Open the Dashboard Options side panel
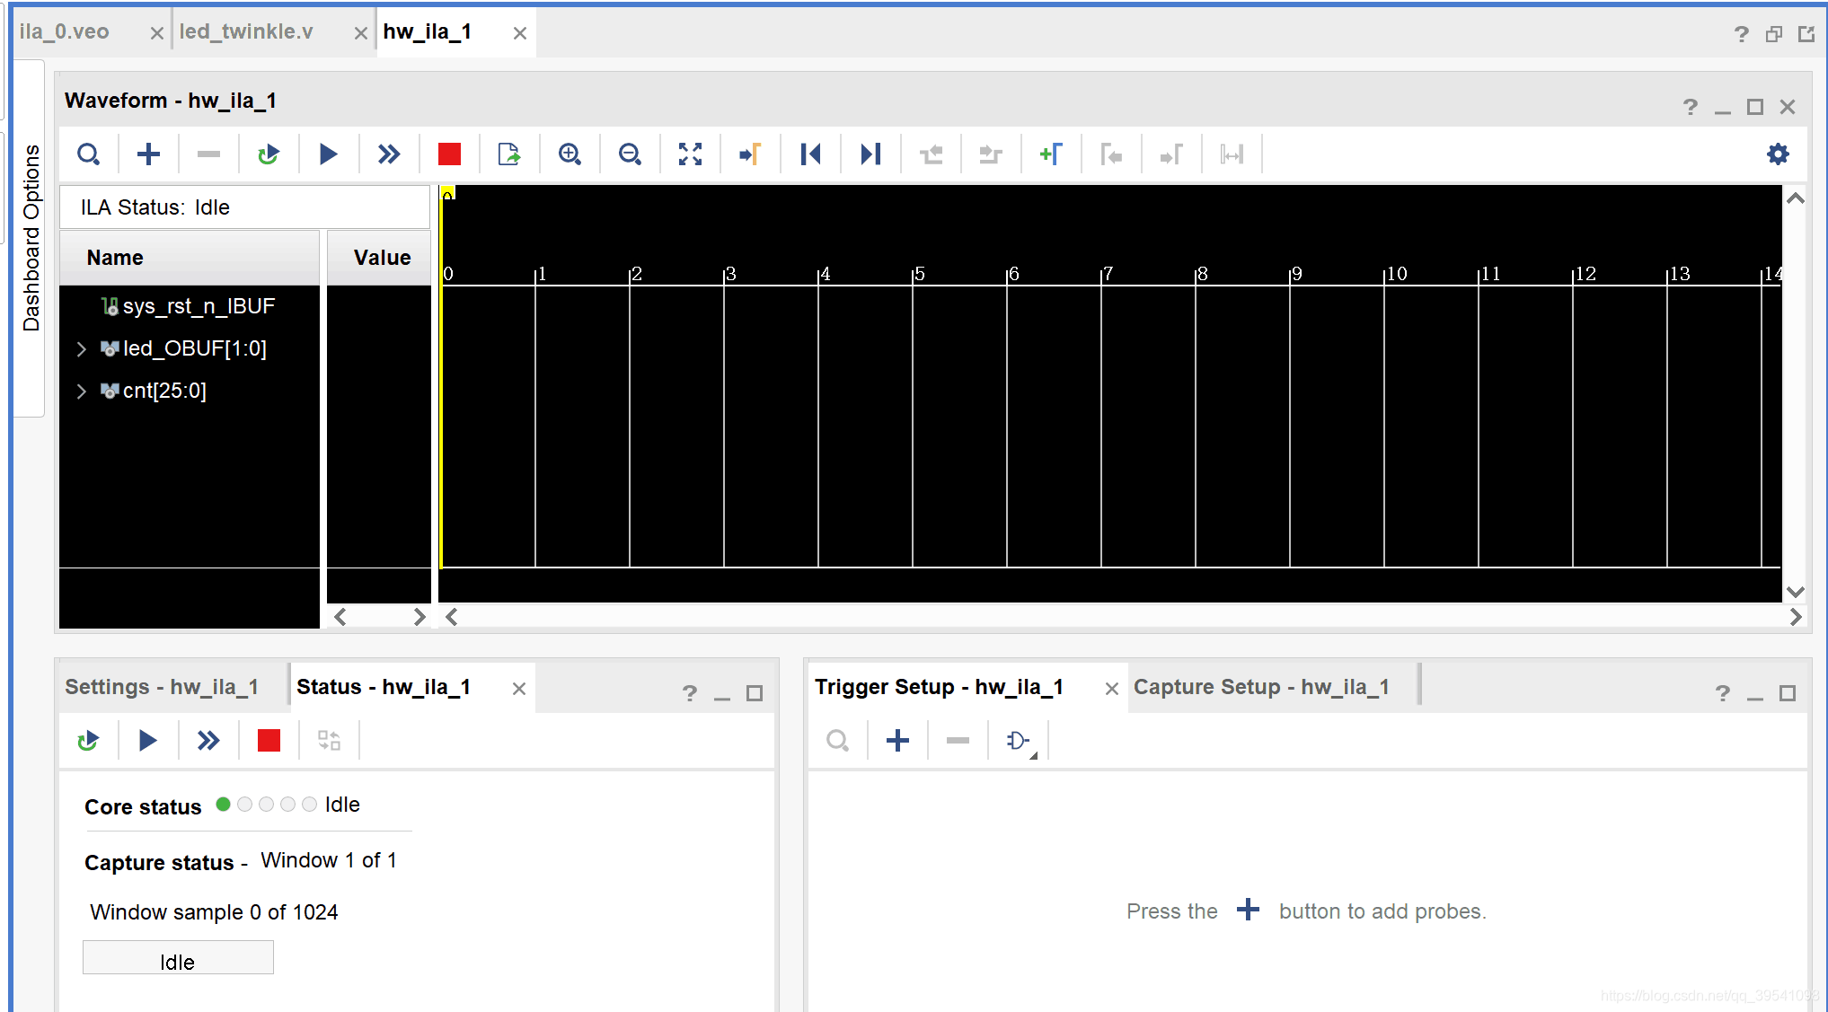This screenshot has height=1012, width=1828. [x=31, y=238]
